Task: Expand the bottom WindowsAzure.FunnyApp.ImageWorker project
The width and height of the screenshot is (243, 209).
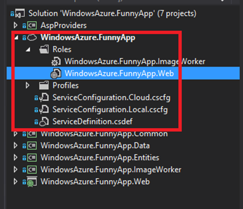Action: point(15,169)
